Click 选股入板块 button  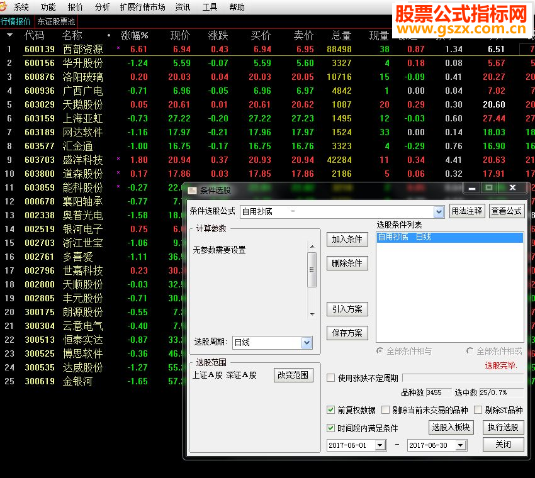click(x=451, y=427)
